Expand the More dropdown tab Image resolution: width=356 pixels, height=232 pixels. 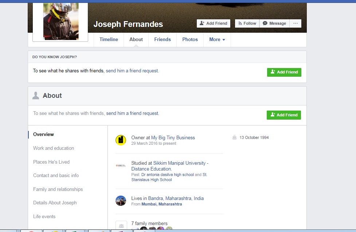point(217,39)
